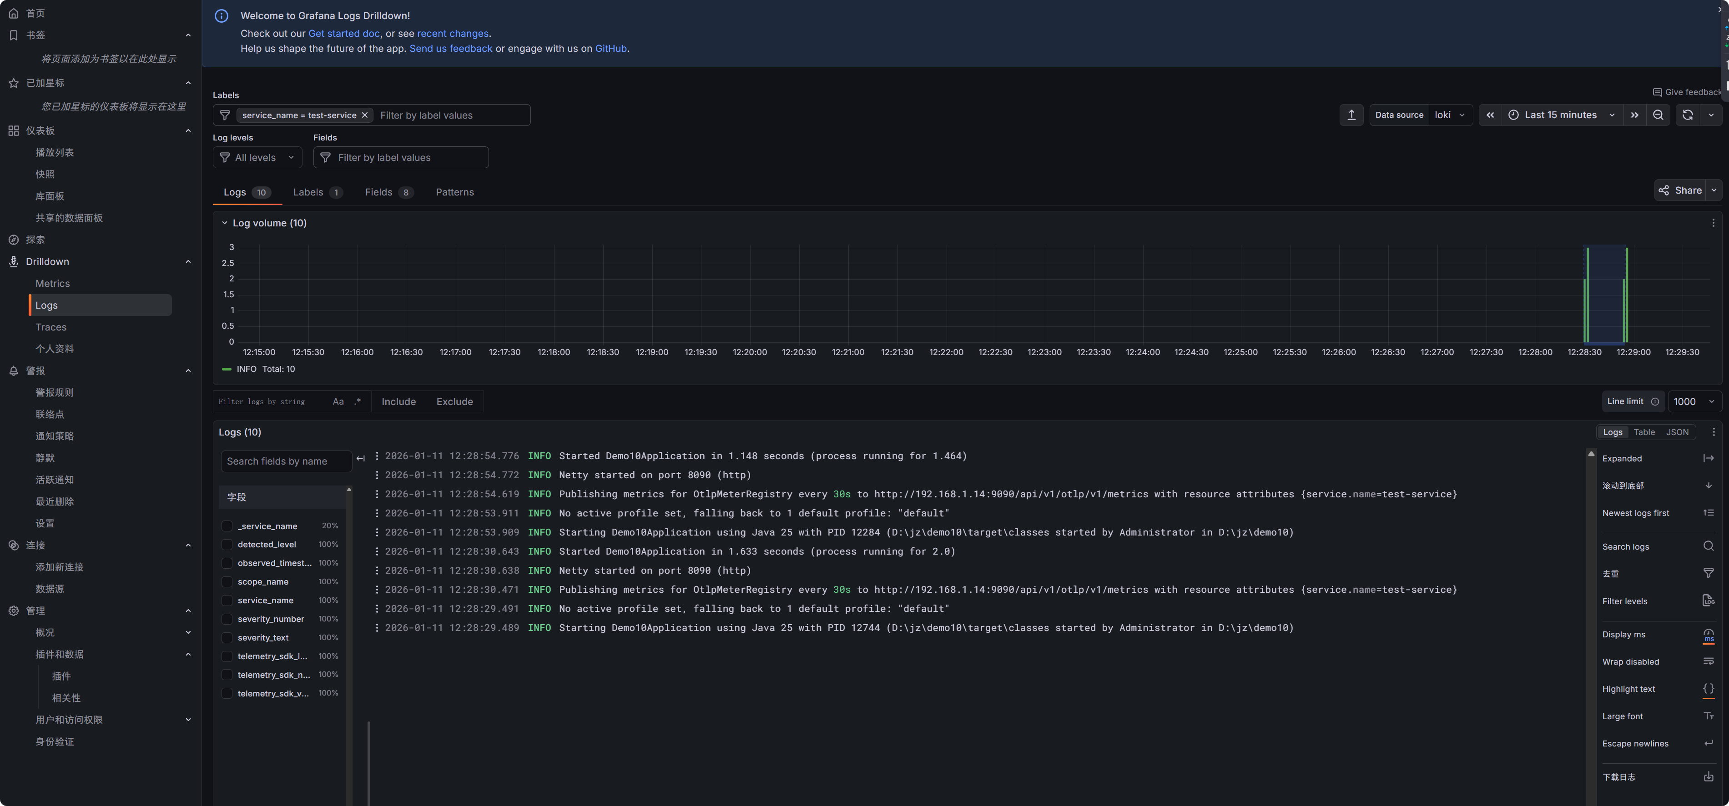1729x806 pixels.
Task: Open the All levels dropdown
Action: (257, 158)
